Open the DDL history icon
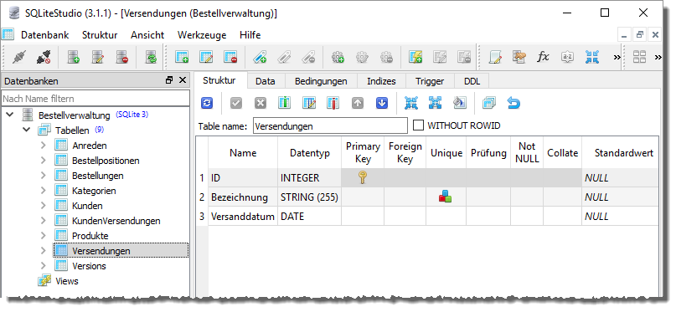Image resolution: width=676 pixels, height=312 pixels. [x=519, y=57]
